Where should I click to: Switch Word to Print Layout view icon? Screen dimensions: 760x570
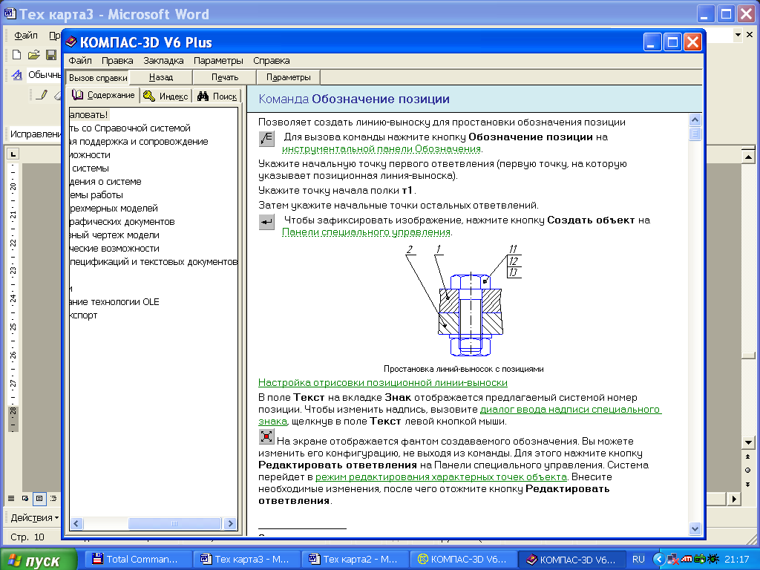[39, 498]
